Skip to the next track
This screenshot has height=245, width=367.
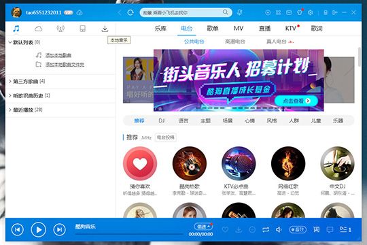pos(59,229)
